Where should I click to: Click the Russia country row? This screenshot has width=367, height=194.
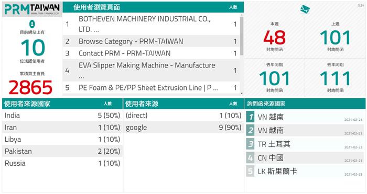[62, 163]
